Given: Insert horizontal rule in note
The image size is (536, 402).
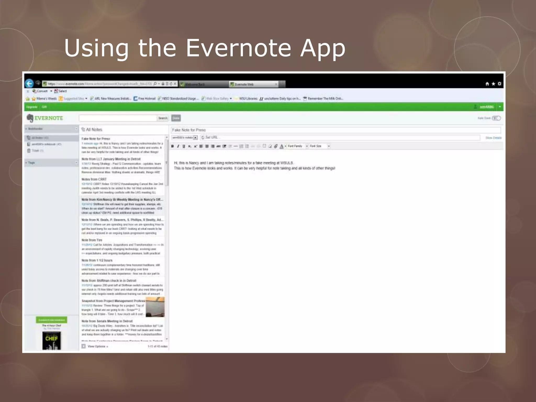Looking at the screenshot, I should (x=236, y=146).
